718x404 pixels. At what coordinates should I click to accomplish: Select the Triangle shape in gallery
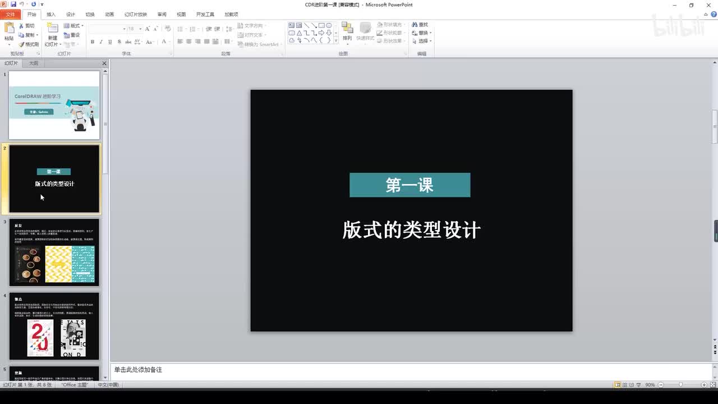tap(299, 33)
